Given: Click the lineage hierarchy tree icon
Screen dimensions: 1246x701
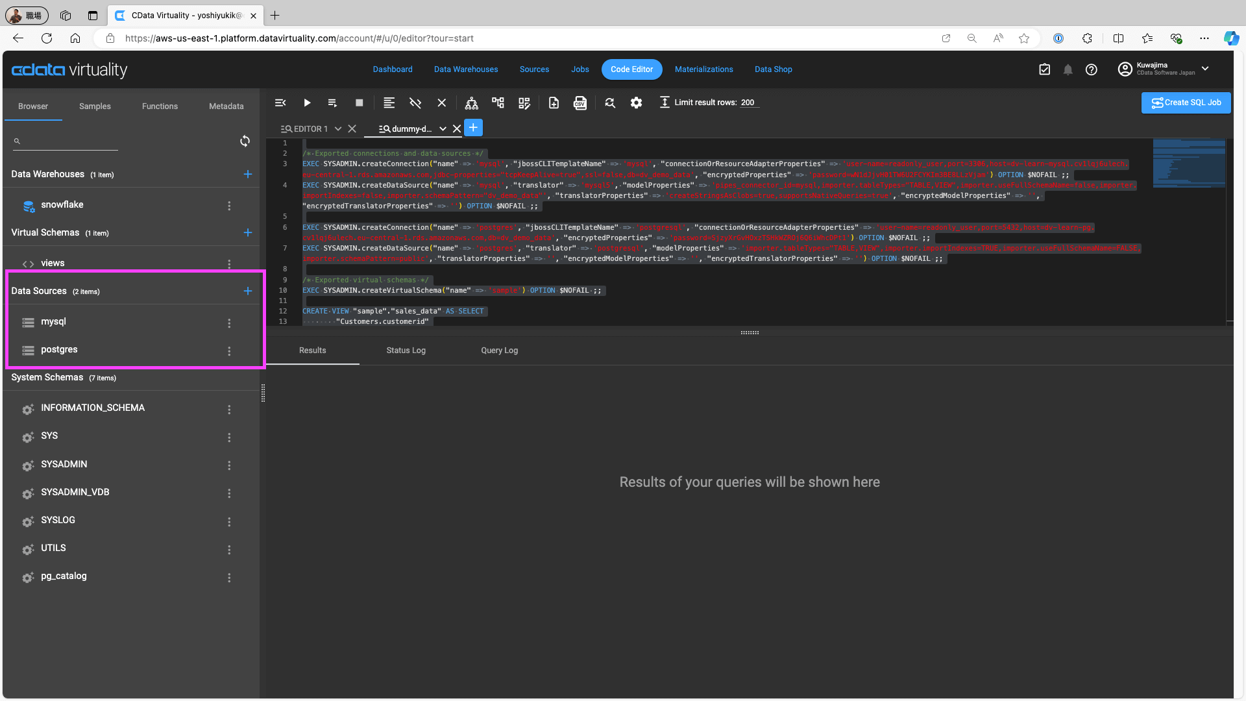Looking at the screenshot, I should pos(472,103).
